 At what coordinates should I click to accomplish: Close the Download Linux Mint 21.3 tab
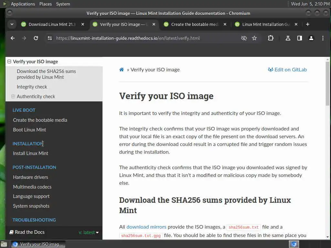(x=83, y=24)
